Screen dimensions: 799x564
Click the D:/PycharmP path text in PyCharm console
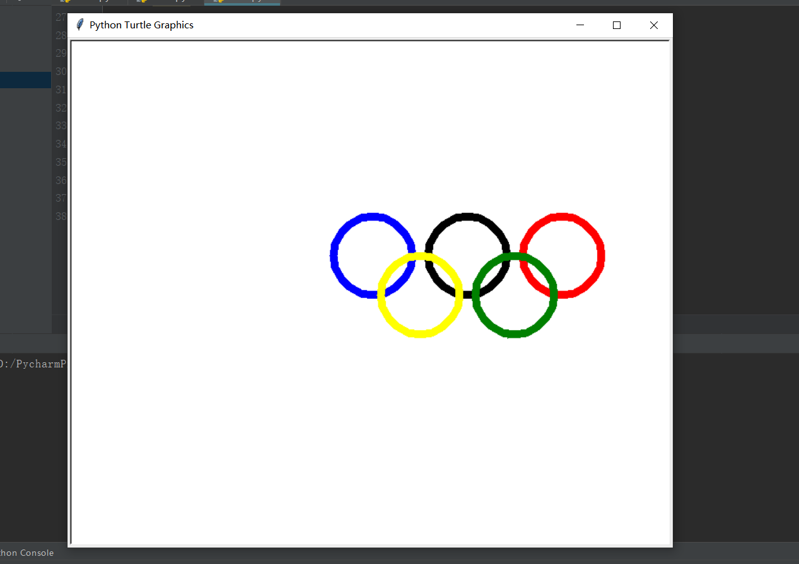tap(33, 364)
